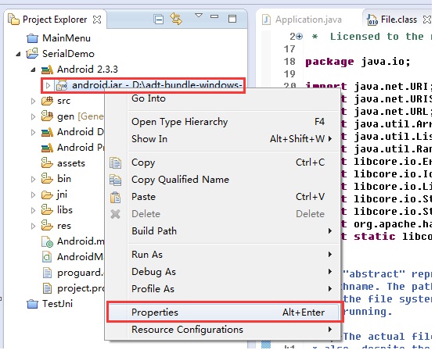
Task: Expand the android.jar node
Action: (48, 86)
